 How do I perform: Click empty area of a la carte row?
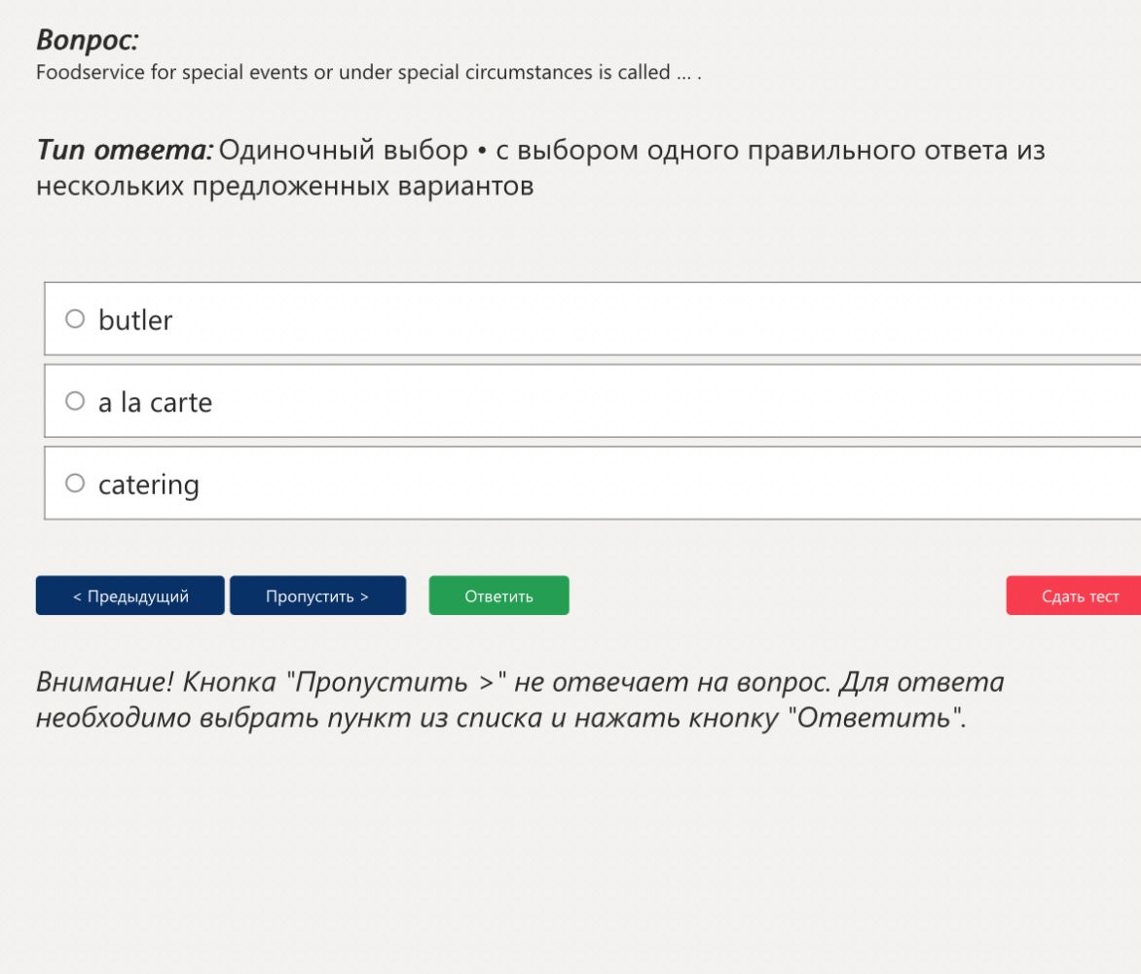pyautogui.click(x=655, y=401)
